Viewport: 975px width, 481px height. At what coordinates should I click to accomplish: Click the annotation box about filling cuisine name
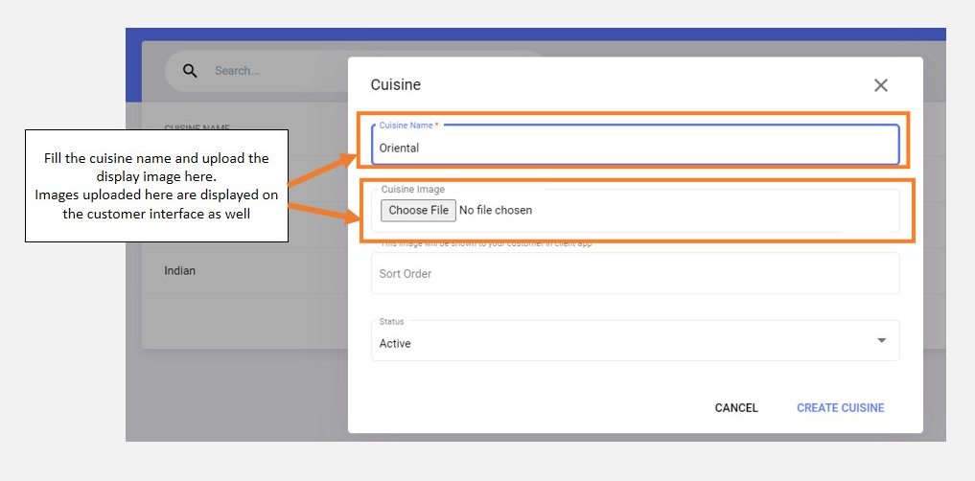(x=156, y=186)
